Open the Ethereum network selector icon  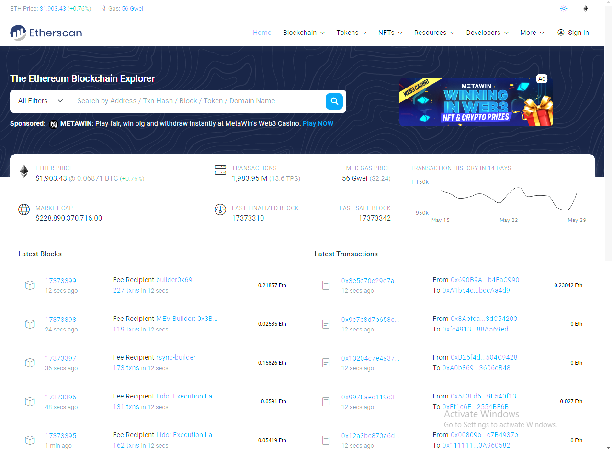[x=586, y=9]
